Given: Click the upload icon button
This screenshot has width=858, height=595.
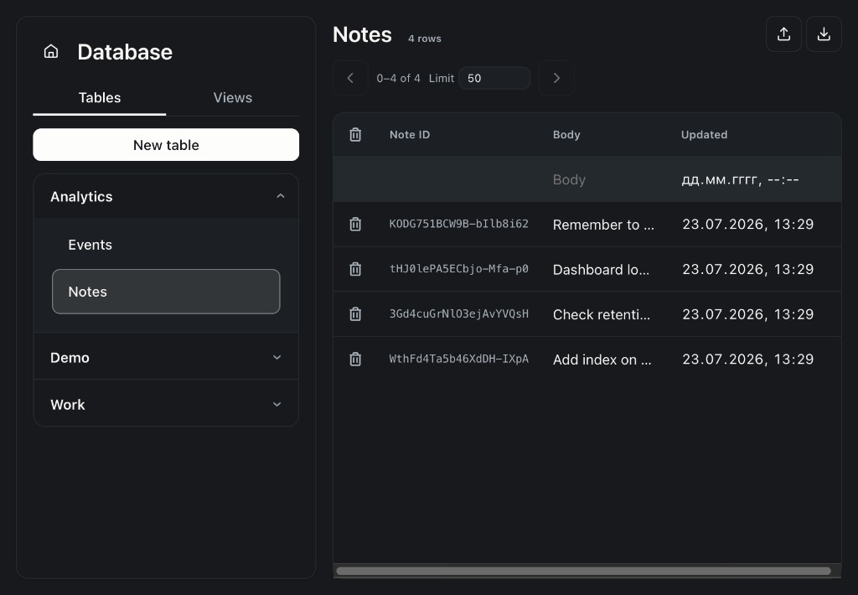Looking at the screenshot, I should [783, 34].
